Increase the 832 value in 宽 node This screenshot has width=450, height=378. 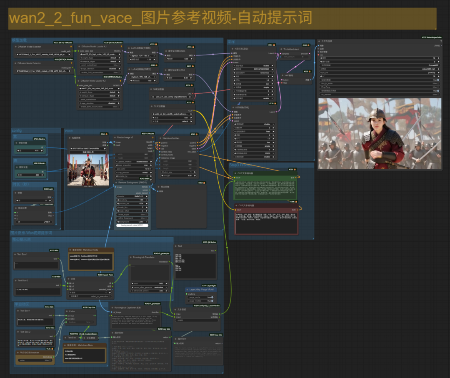[42, 150]
